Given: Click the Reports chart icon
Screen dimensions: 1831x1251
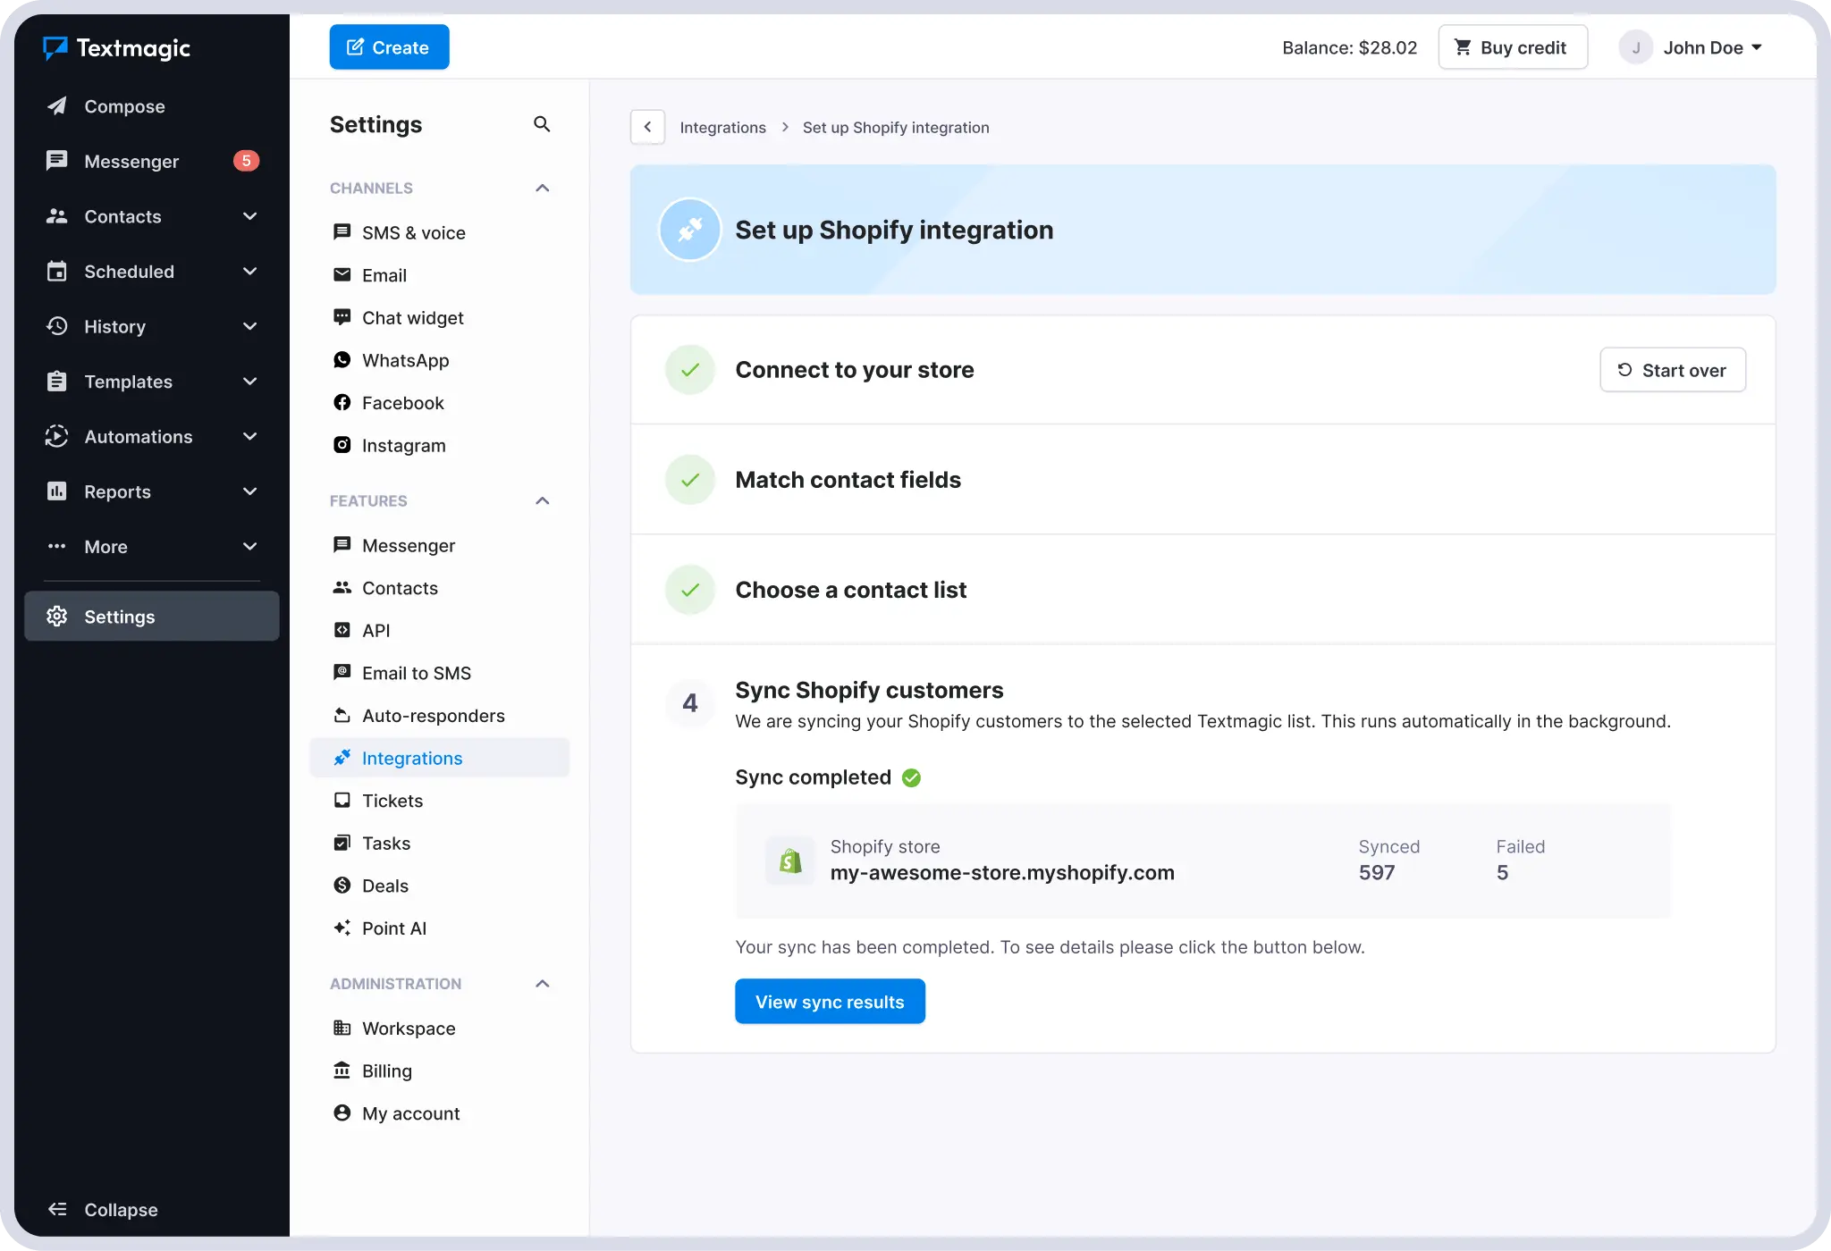Looking at the screenshot, I should [x=57, y=491].
